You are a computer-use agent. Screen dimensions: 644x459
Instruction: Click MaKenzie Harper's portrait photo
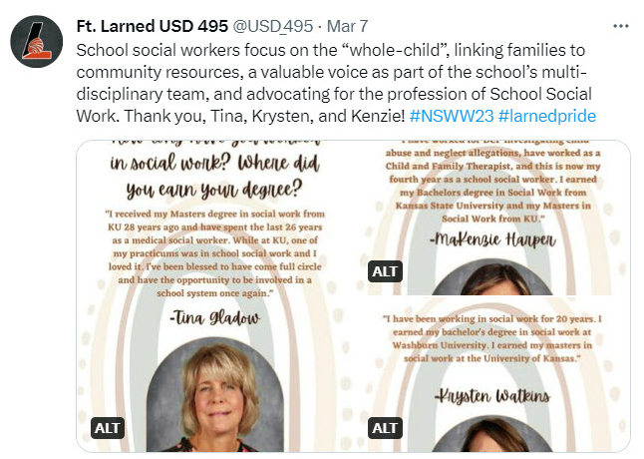click(492, 277)
